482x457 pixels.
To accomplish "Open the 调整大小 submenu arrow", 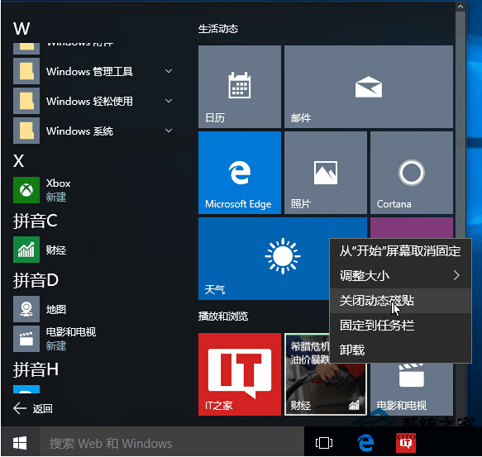I will [x=456, y=275].
